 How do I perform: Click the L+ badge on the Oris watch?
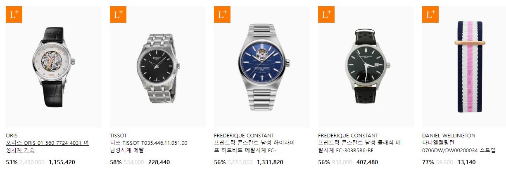14,14
